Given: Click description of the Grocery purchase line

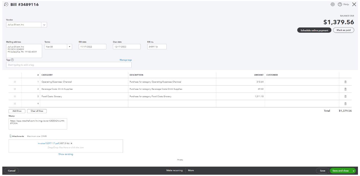Looking at the screenshot, I should pyautogui.click(x=172, y=96).
